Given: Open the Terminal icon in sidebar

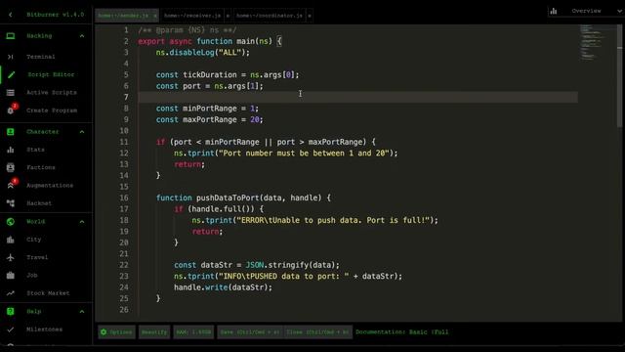Looking at the screenshot, I should point(11,57).
